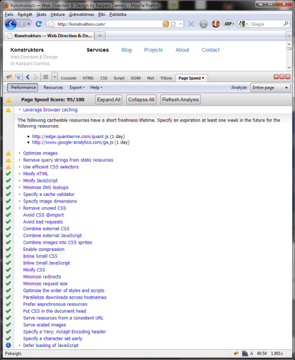Expand the Remove unused CSS rule

coord(19,208)
